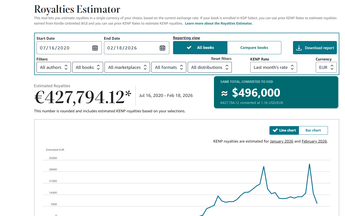This screenshot has width=345, height=216.
Task: Click the Jul 16, 2020 - Feb 18, 2026 range
Action: point(166,96)
